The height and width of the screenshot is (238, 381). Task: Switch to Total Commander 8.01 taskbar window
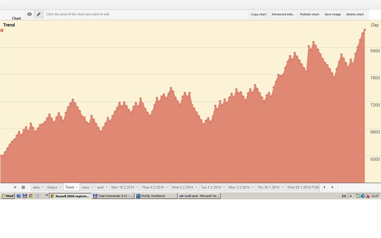coord(113,196)
